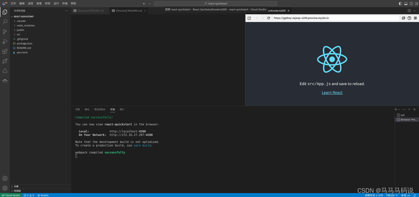Open new terminal profile dropdown arrow
This screenshot has width=419, height=197.
399,109
